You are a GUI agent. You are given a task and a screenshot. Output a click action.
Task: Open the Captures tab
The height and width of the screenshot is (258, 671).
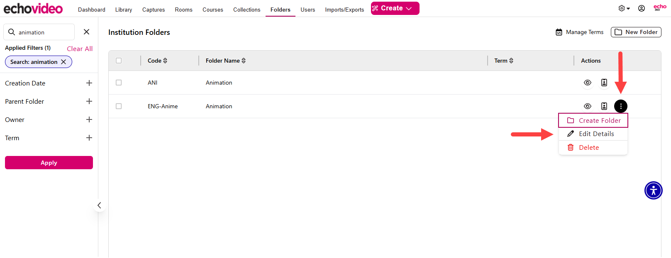point(154,10)
